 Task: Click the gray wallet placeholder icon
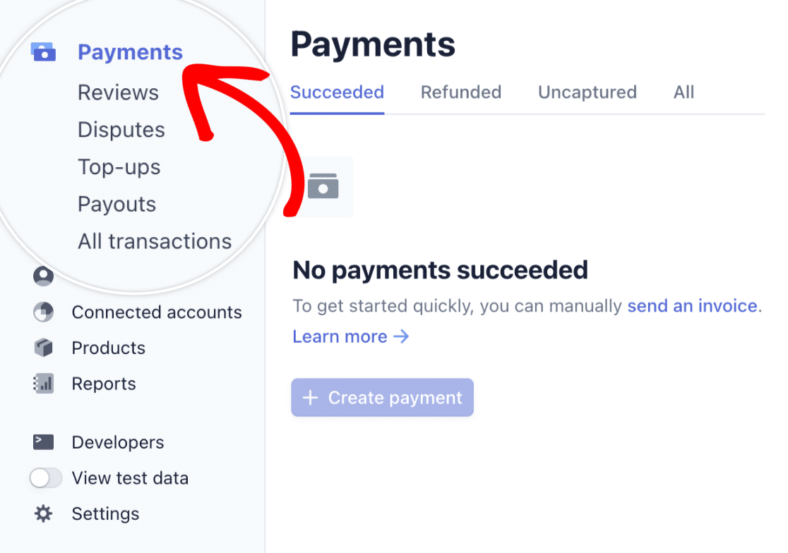323,187
